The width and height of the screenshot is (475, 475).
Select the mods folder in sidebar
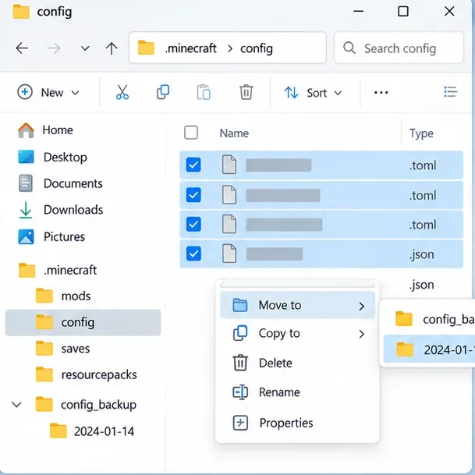(x=63, y=296)
